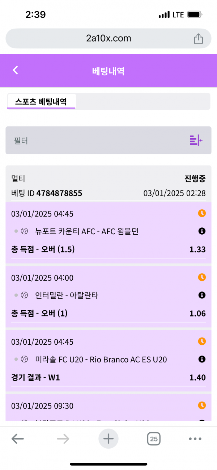
Task: Open the filter options icon
Action: click(x=196, y=140)
